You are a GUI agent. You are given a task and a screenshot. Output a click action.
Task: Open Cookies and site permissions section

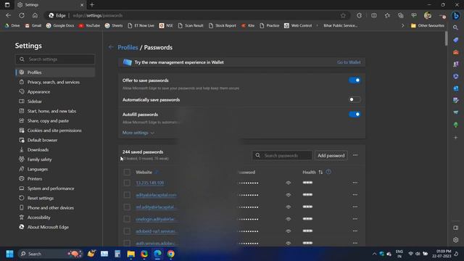(x=55, y=130)
